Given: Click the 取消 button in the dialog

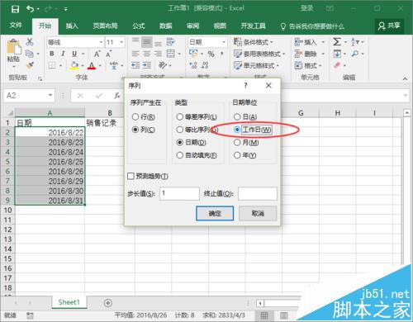Looking at the screenshot, I should click(x=258, y=213).
